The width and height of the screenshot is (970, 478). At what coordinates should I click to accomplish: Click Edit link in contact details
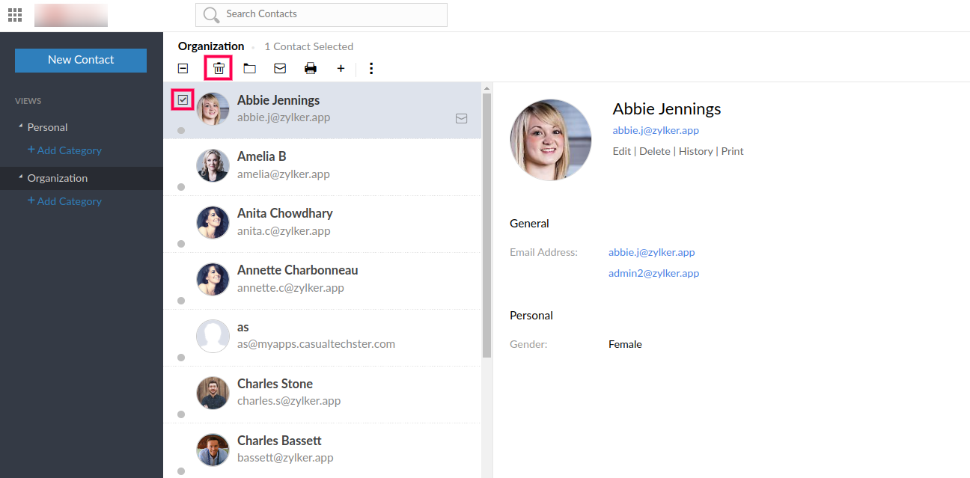(621, 151)
